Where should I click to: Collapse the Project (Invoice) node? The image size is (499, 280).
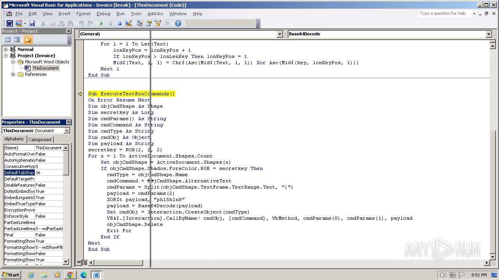coord(6,56)
